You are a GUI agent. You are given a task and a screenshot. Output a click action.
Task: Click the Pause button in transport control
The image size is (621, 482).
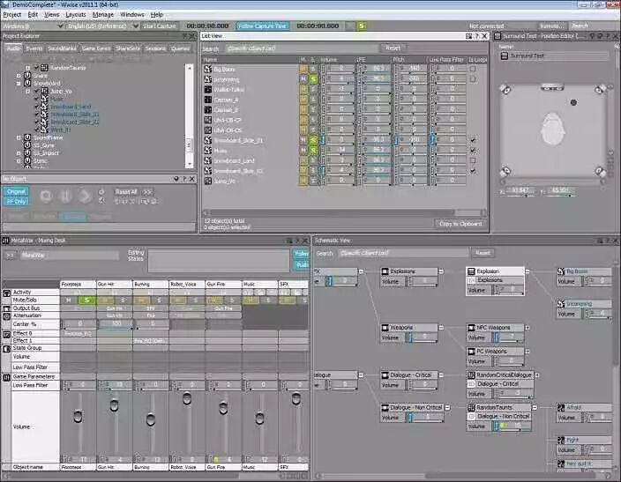click(66, 197)
